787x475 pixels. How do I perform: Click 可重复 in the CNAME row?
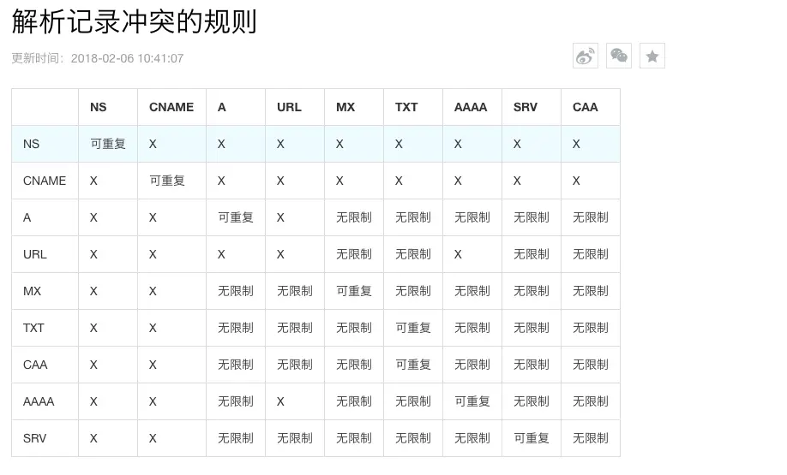(x=167, y=181)
